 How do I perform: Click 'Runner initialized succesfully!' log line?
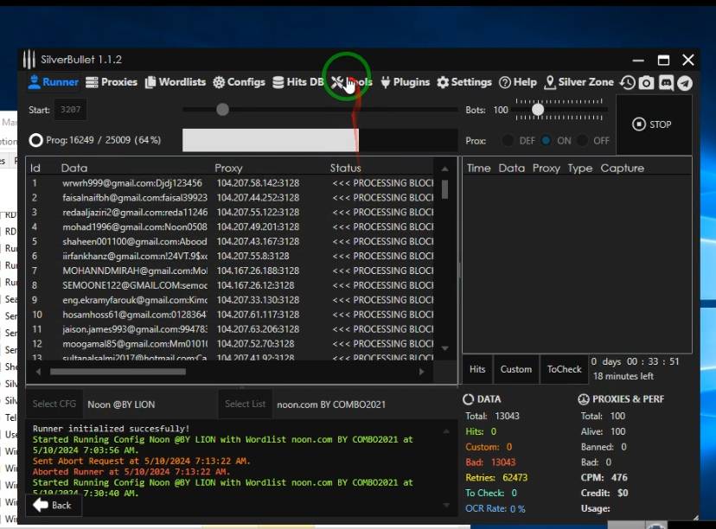pos(111,429)
